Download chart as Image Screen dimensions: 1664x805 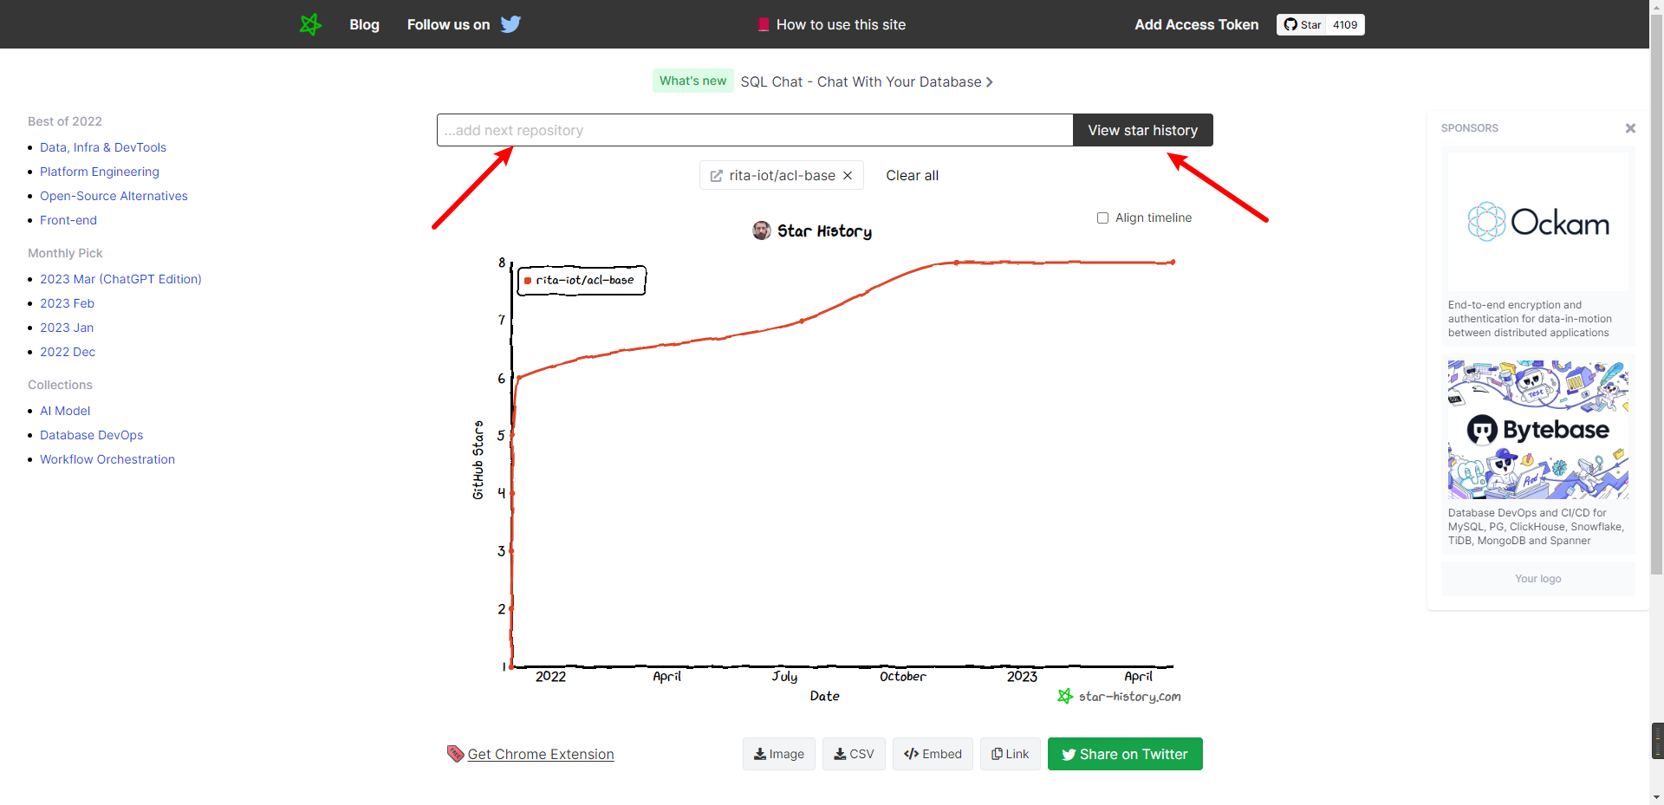pos(778,754)
